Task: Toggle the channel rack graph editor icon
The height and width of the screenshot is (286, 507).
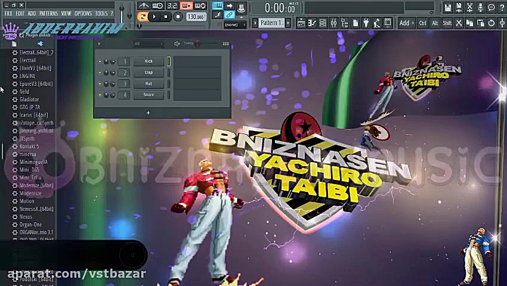Action: tap(225, 43)
